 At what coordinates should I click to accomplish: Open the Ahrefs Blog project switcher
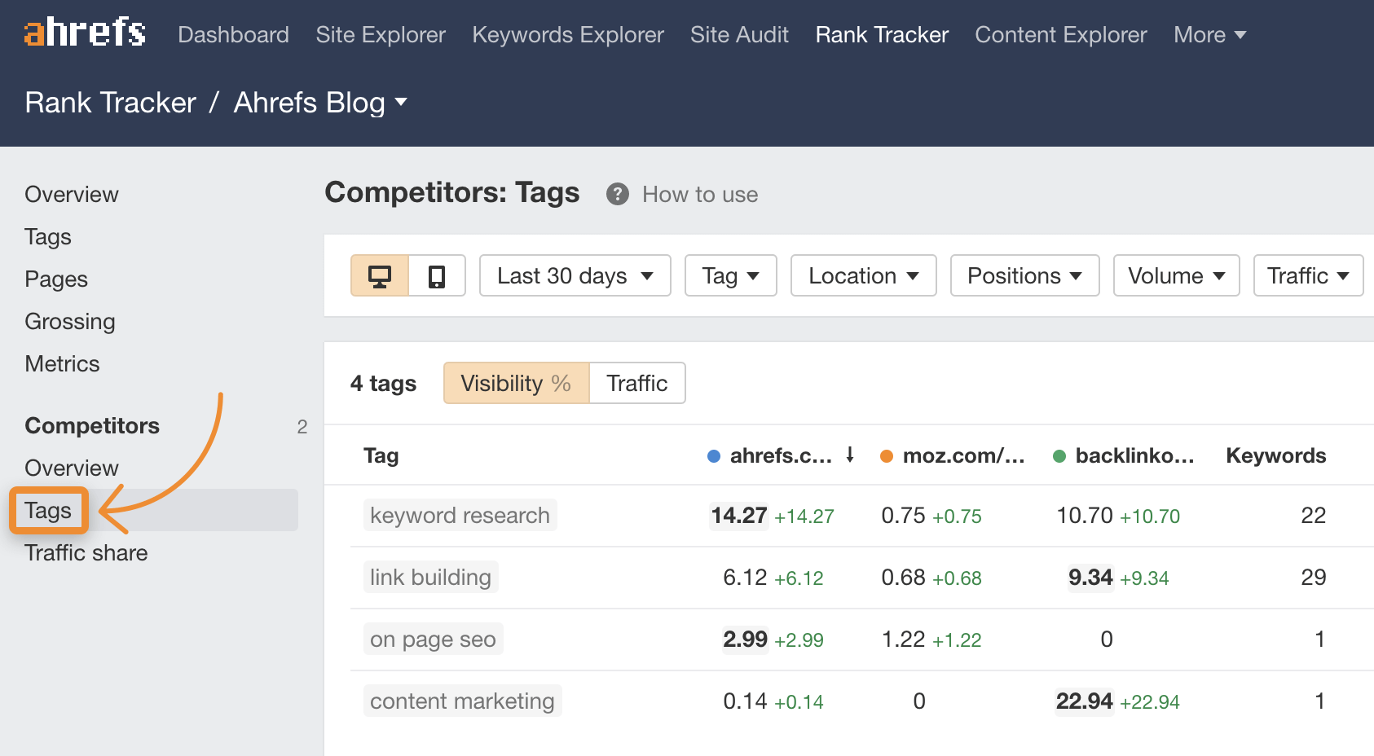tap(320, 103)
